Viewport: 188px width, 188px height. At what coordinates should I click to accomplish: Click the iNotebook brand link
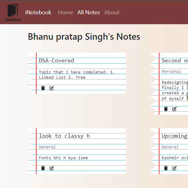click(38, 12)
